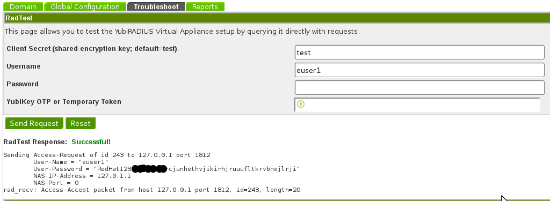This screenshot has height=201, width=550.
Task: Click into the Username field showing euser1
Action: click(x=419, y=70)
